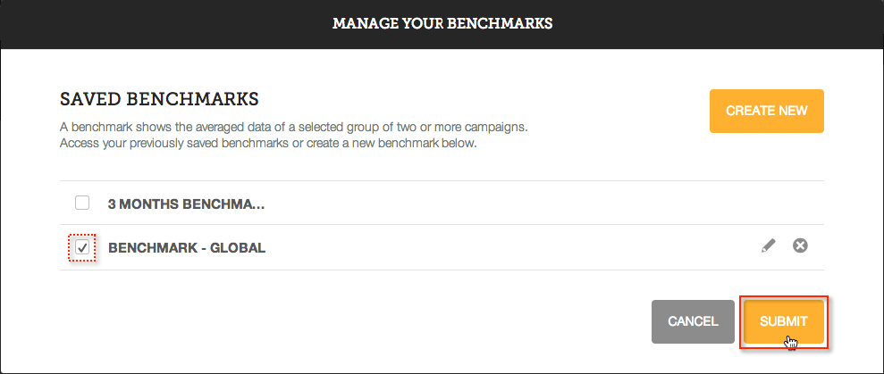Image resolution: width=884 pixels, height=374 pixels.
Task: Click the 'Access your previously saved benchmarks' line
Action: (x=268, y=144)
